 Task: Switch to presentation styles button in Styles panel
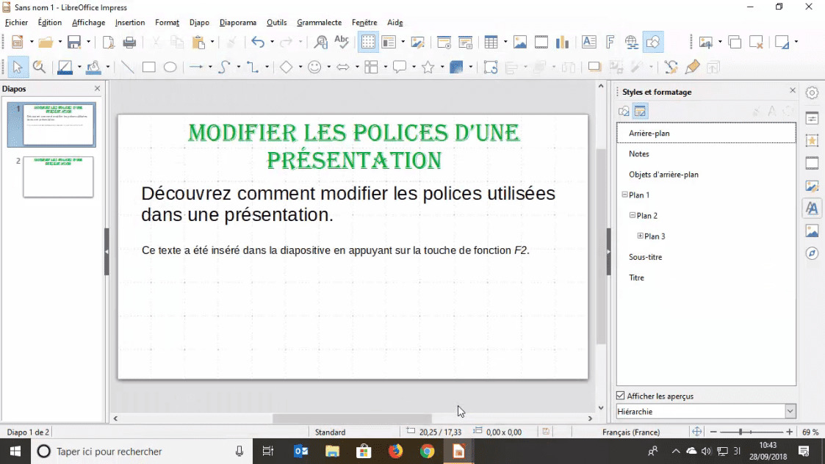pos(641,111)
